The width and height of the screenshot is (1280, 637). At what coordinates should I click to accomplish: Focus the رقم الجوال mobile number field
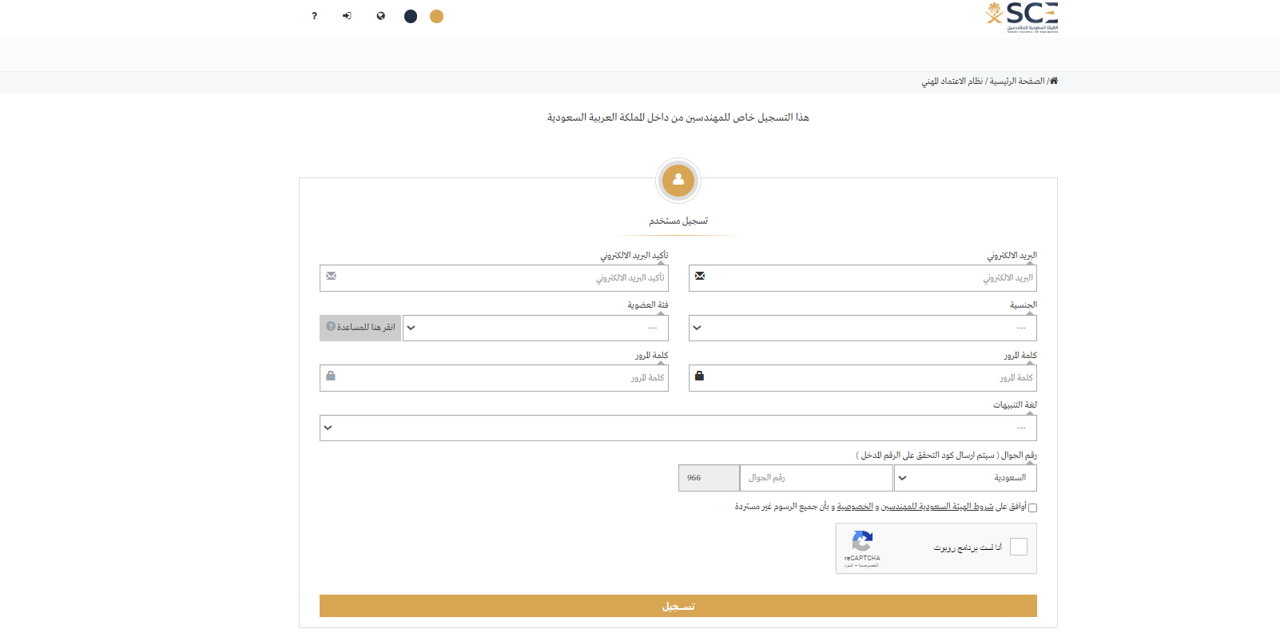click(x=816, y=478)
